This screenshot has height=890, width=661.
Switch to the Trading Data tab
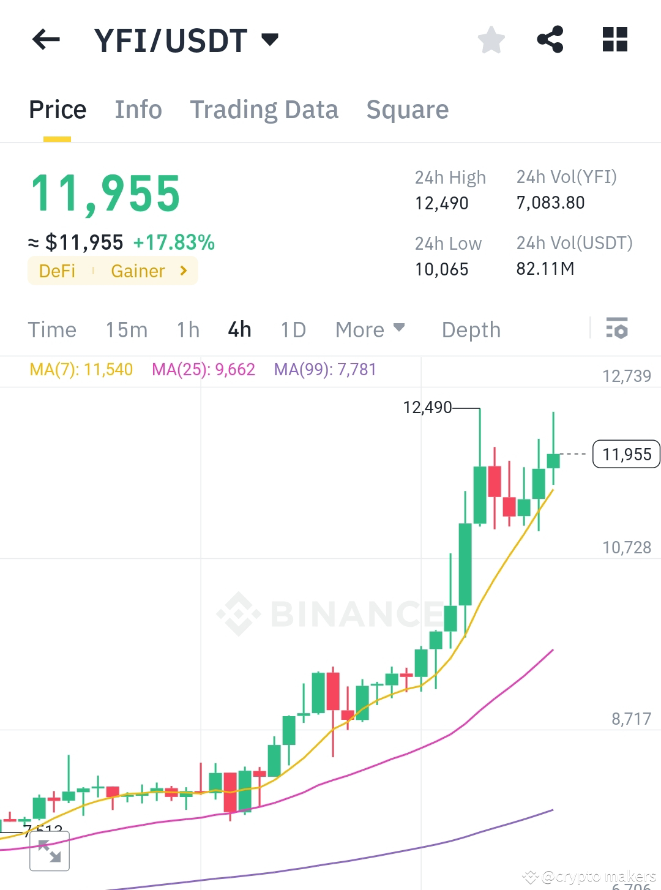(264, 109)
